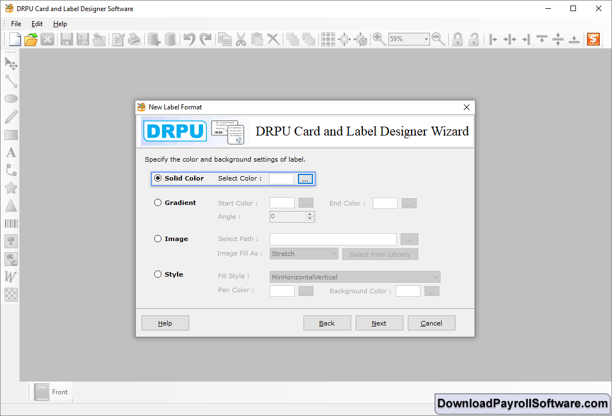Click the Background Color swatch
Viewport: 612px width, 416px height.
(x=408, y=291)
